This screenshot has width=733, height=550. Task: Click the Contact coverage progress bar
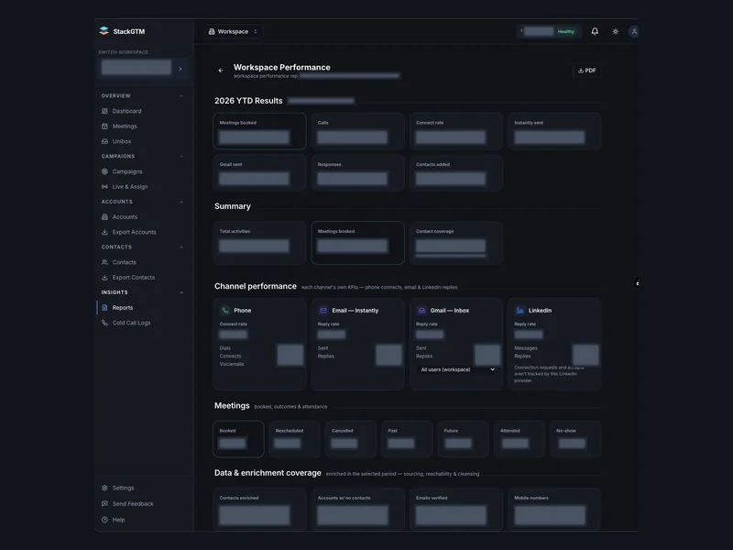[451, 256]
